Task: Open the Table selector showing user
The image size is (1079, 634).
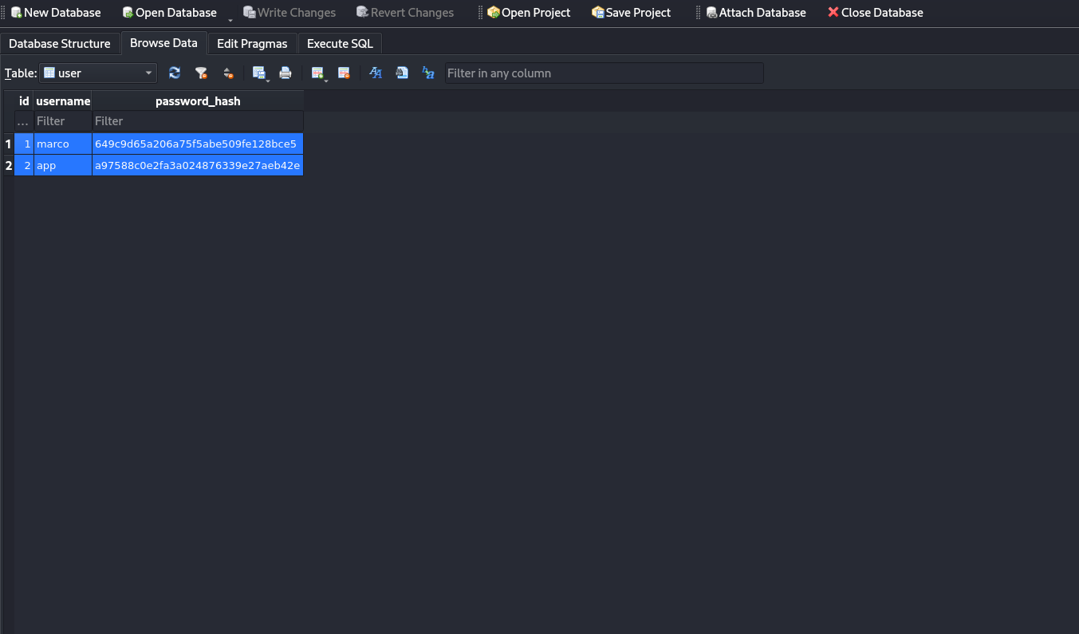Action: pos(98,73)
